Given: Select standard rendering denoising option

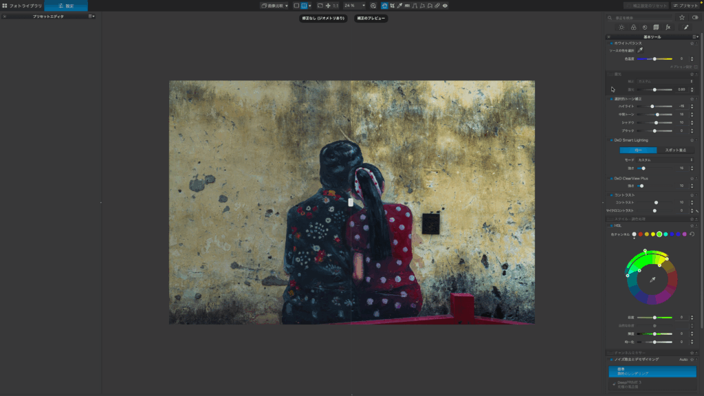Looking at the screenshot, I should (652, 371).
